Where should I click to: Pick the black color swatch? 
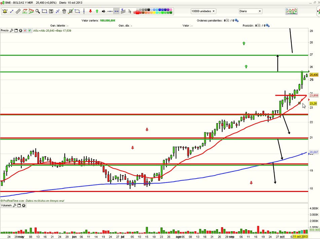tap(149, 10)
